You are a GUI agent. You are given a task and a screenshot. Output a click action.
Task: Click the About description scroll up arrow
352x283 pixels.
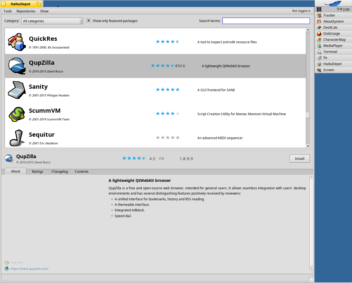(x=311, y=176)
